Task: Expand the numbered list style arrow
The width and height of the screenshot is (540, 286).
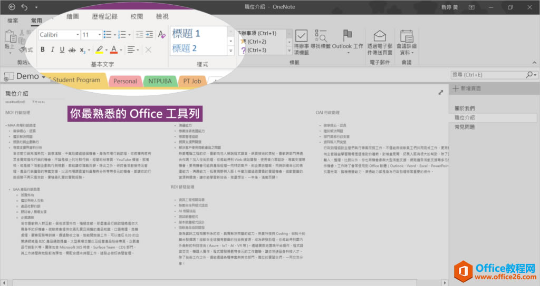Action: [130, 35]
